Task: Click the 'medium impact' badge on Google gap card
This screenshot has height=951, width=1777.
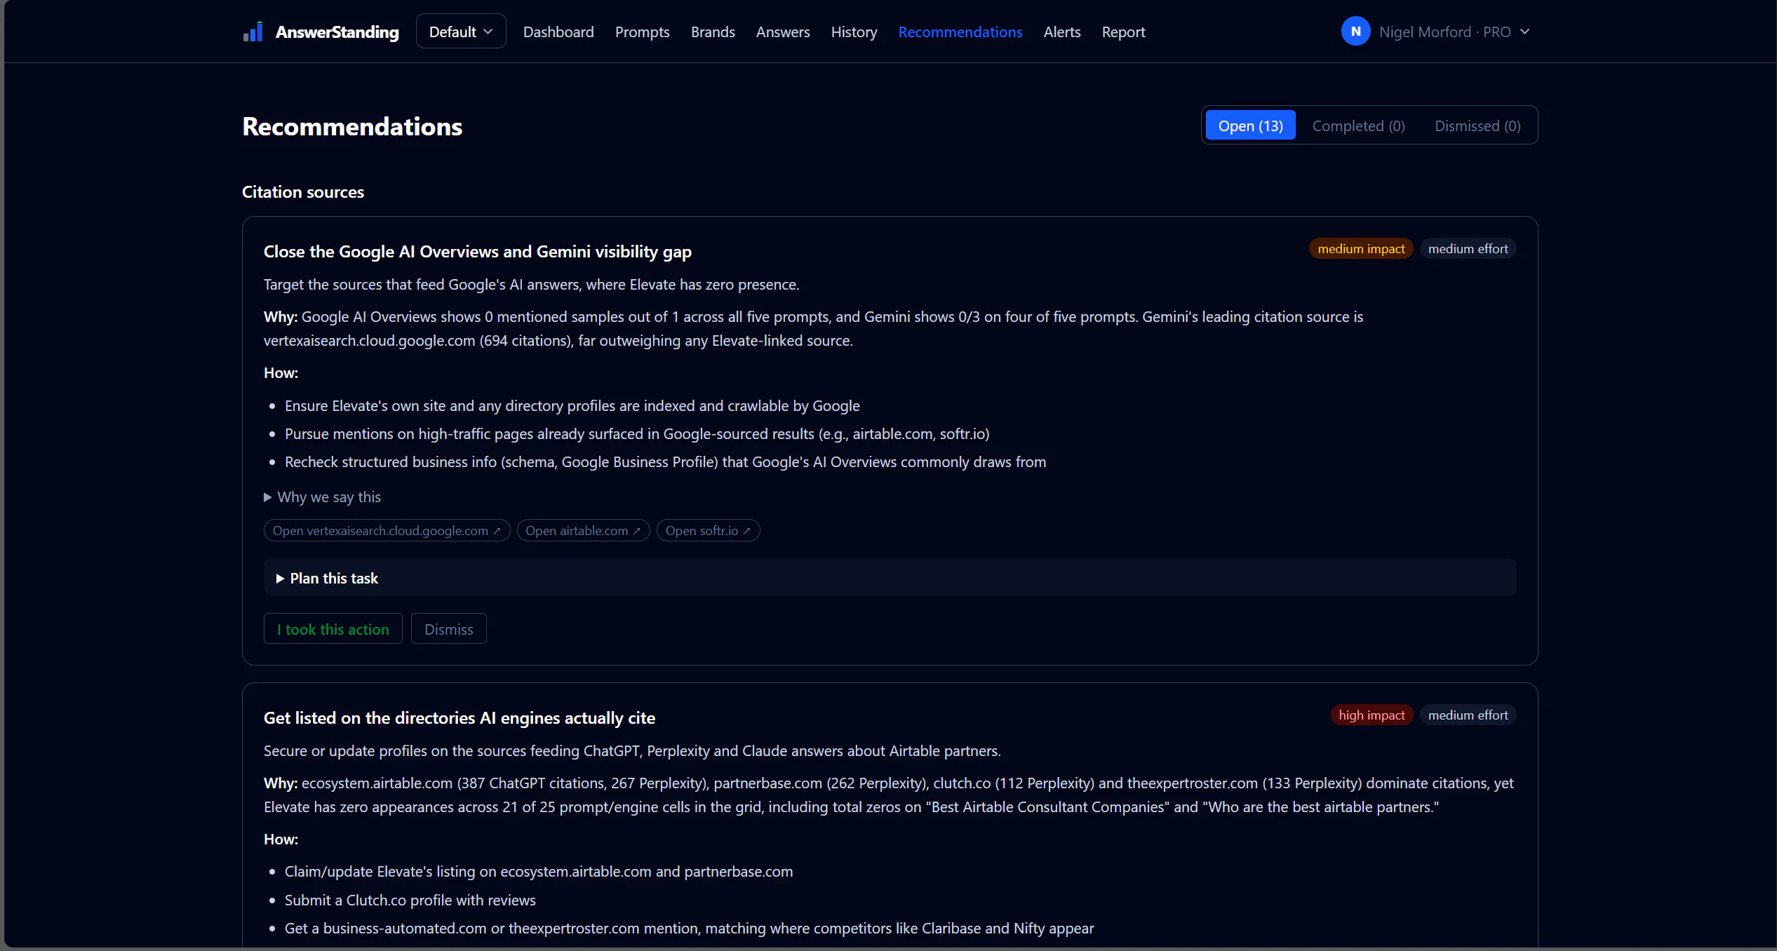Action: click(x=1361, y=249)
